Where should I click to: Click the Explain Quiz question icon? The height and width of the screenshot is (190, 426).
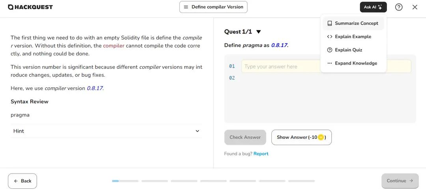pos(330,50)
